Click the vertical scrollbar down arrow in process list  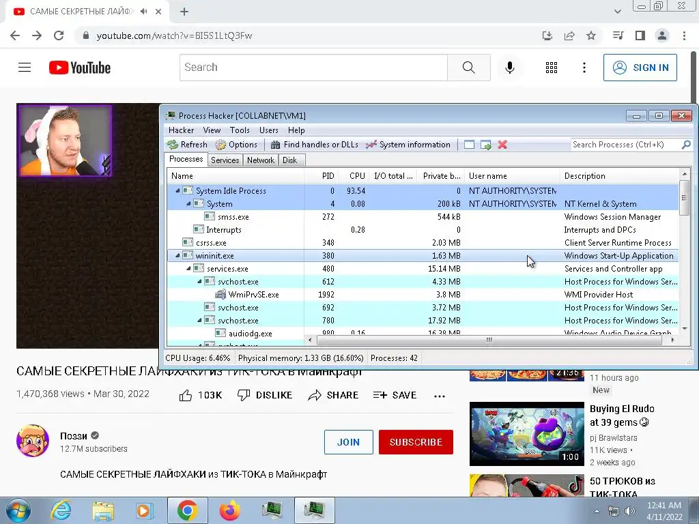[x=684, y=330]
